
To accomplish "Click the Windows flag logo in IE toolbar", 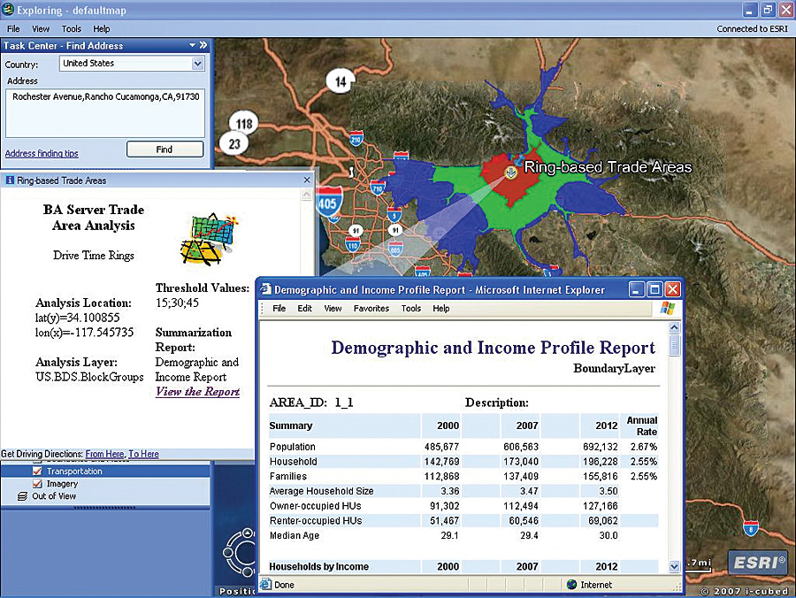I will [x=668, y=308].
